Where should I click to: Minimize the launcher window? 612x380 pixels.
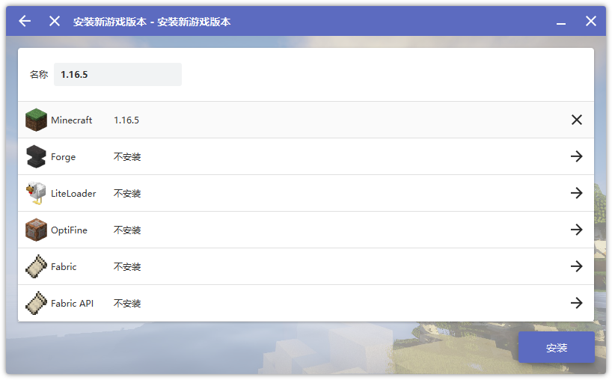(x=561, y=22)
